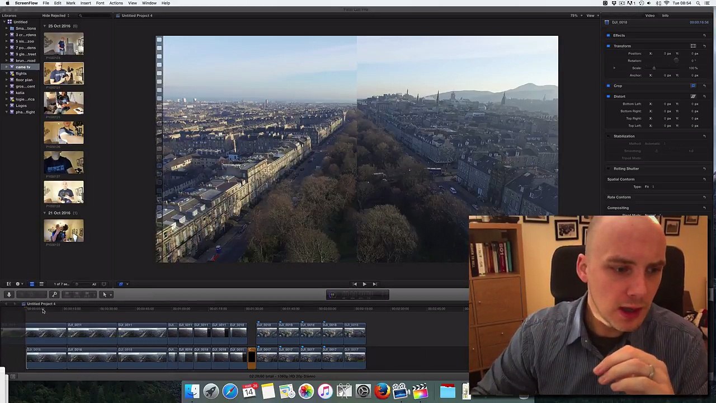Open Final Cut Pro clapperboard in the Dock
The image size is (716, 403).
[x=420, y=391]
